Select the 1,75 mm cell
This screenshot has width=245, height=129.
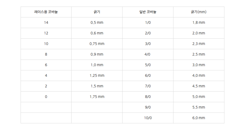[x=97, y=97]
